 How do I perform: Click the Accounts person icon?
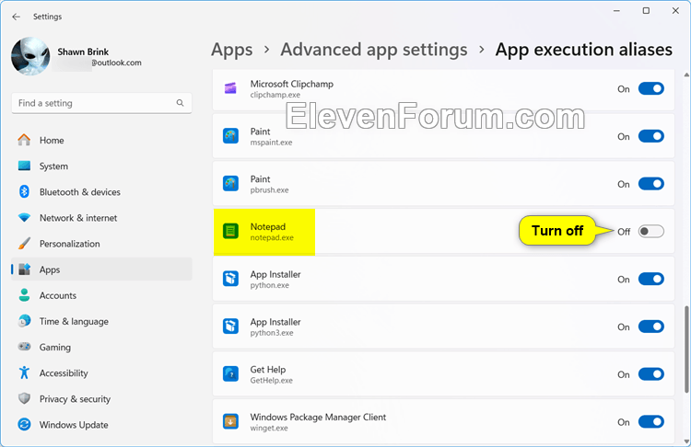pyautogui.click(x=24, y=295)
